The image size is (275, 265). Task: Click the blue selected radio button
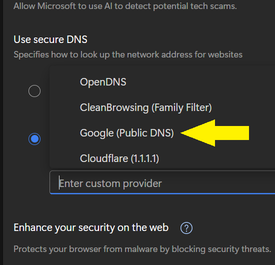coord(34,139)
